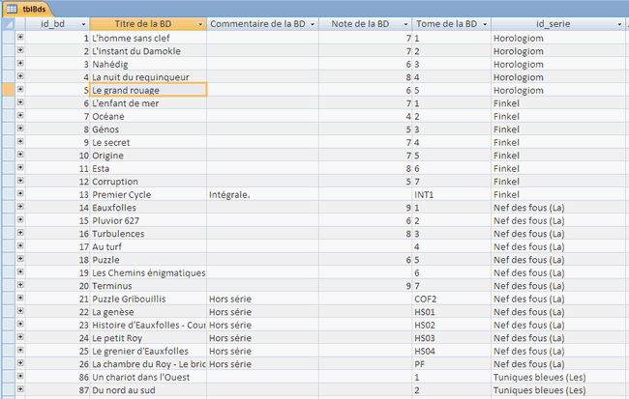Open the 'Note de la BD' sort dropdown

click(404, 23)
